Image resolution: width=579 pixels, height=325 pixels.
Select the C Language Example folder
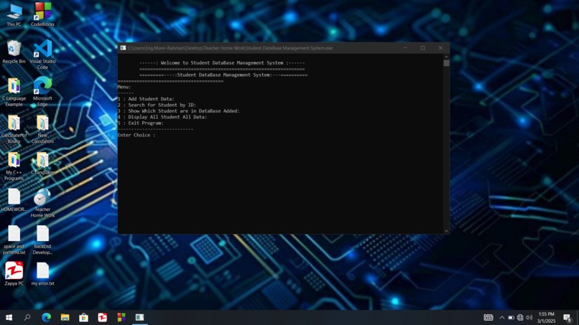[x=14, y=93]
